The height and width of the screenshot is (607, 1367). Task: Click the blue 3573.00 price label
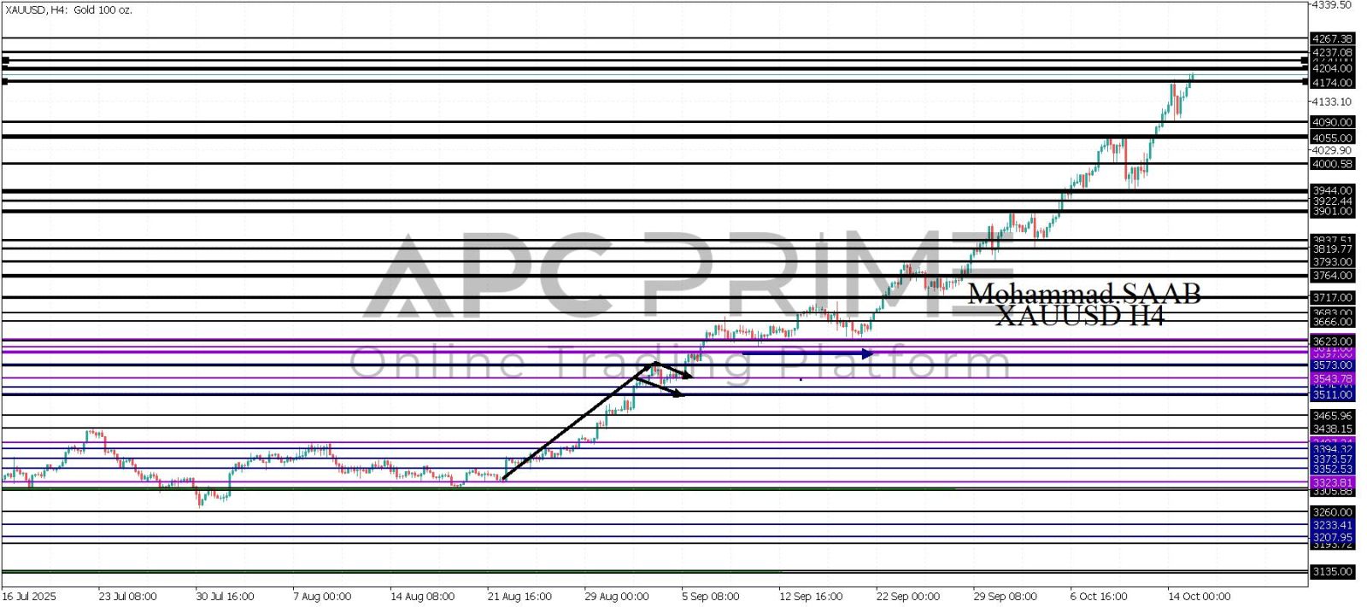[1332, 365]
